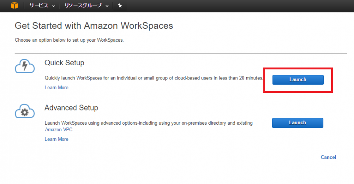Click the "Choose an option below" instruction text
This screenshot has height=184, width=354.
[69, 40]
